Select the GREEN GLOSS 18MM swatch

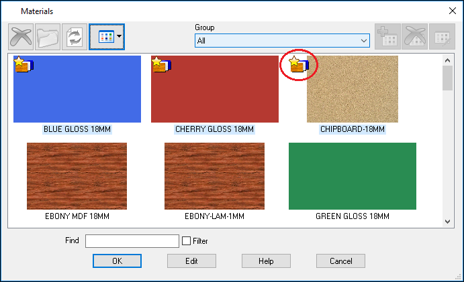pyautogui.click(x=353, y=176)
